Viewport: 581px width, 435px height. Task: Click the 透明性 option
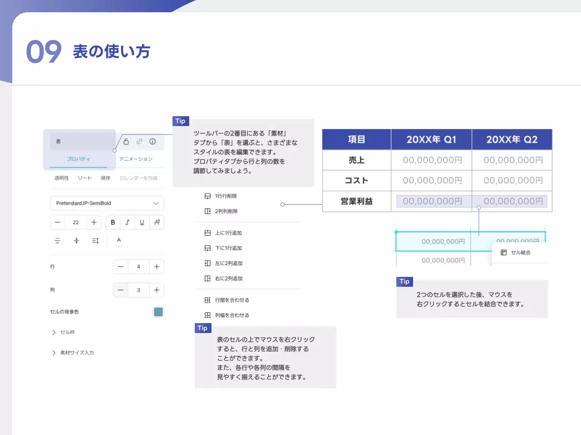[62, 178]
